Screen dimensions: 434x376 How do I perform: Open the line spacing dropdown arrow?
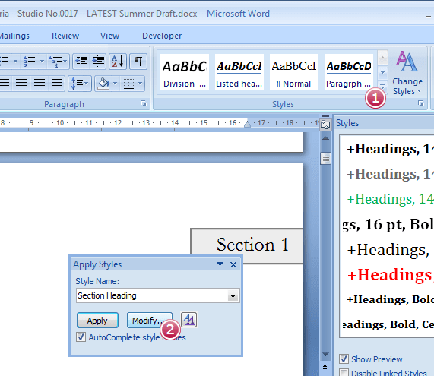point(87,84)
